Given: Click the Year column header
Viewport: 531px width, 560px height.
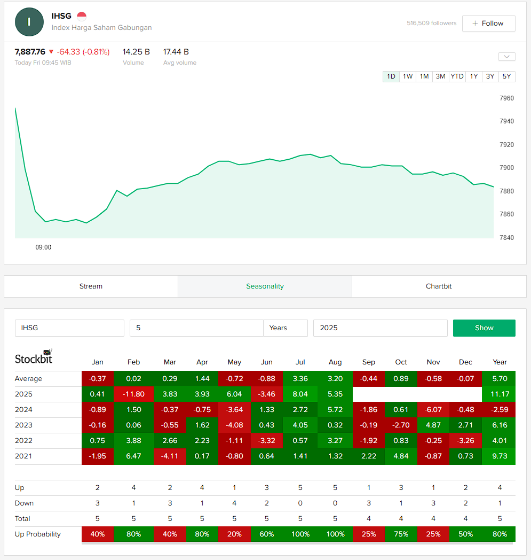Looking at the screenshot, I should pyautogui.click(x=500, y=362).
